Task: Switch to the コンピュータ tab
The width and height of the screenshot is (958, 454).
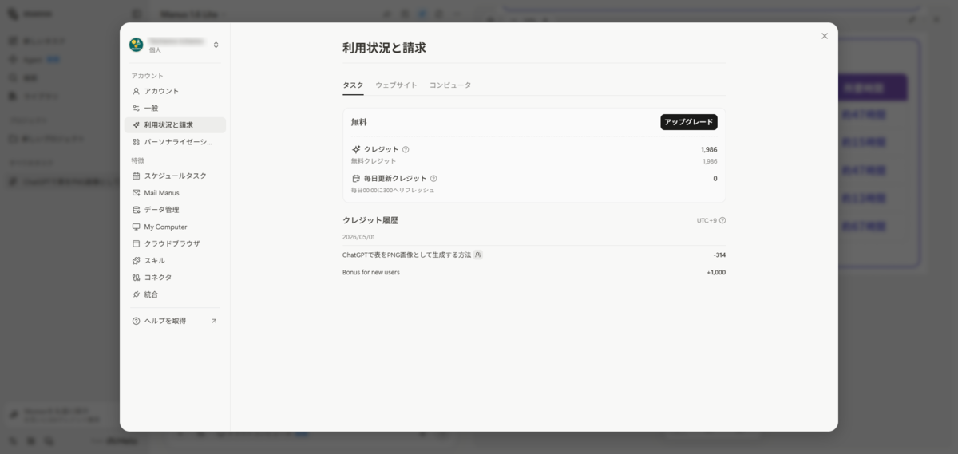Action: coord(450,85)
